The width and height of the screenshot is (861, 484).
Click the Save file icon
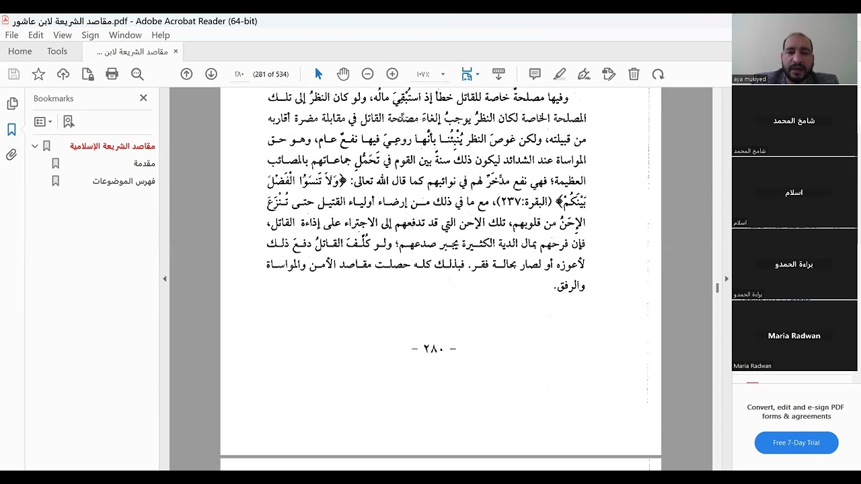pyautogui.click(x=13, y=74)
